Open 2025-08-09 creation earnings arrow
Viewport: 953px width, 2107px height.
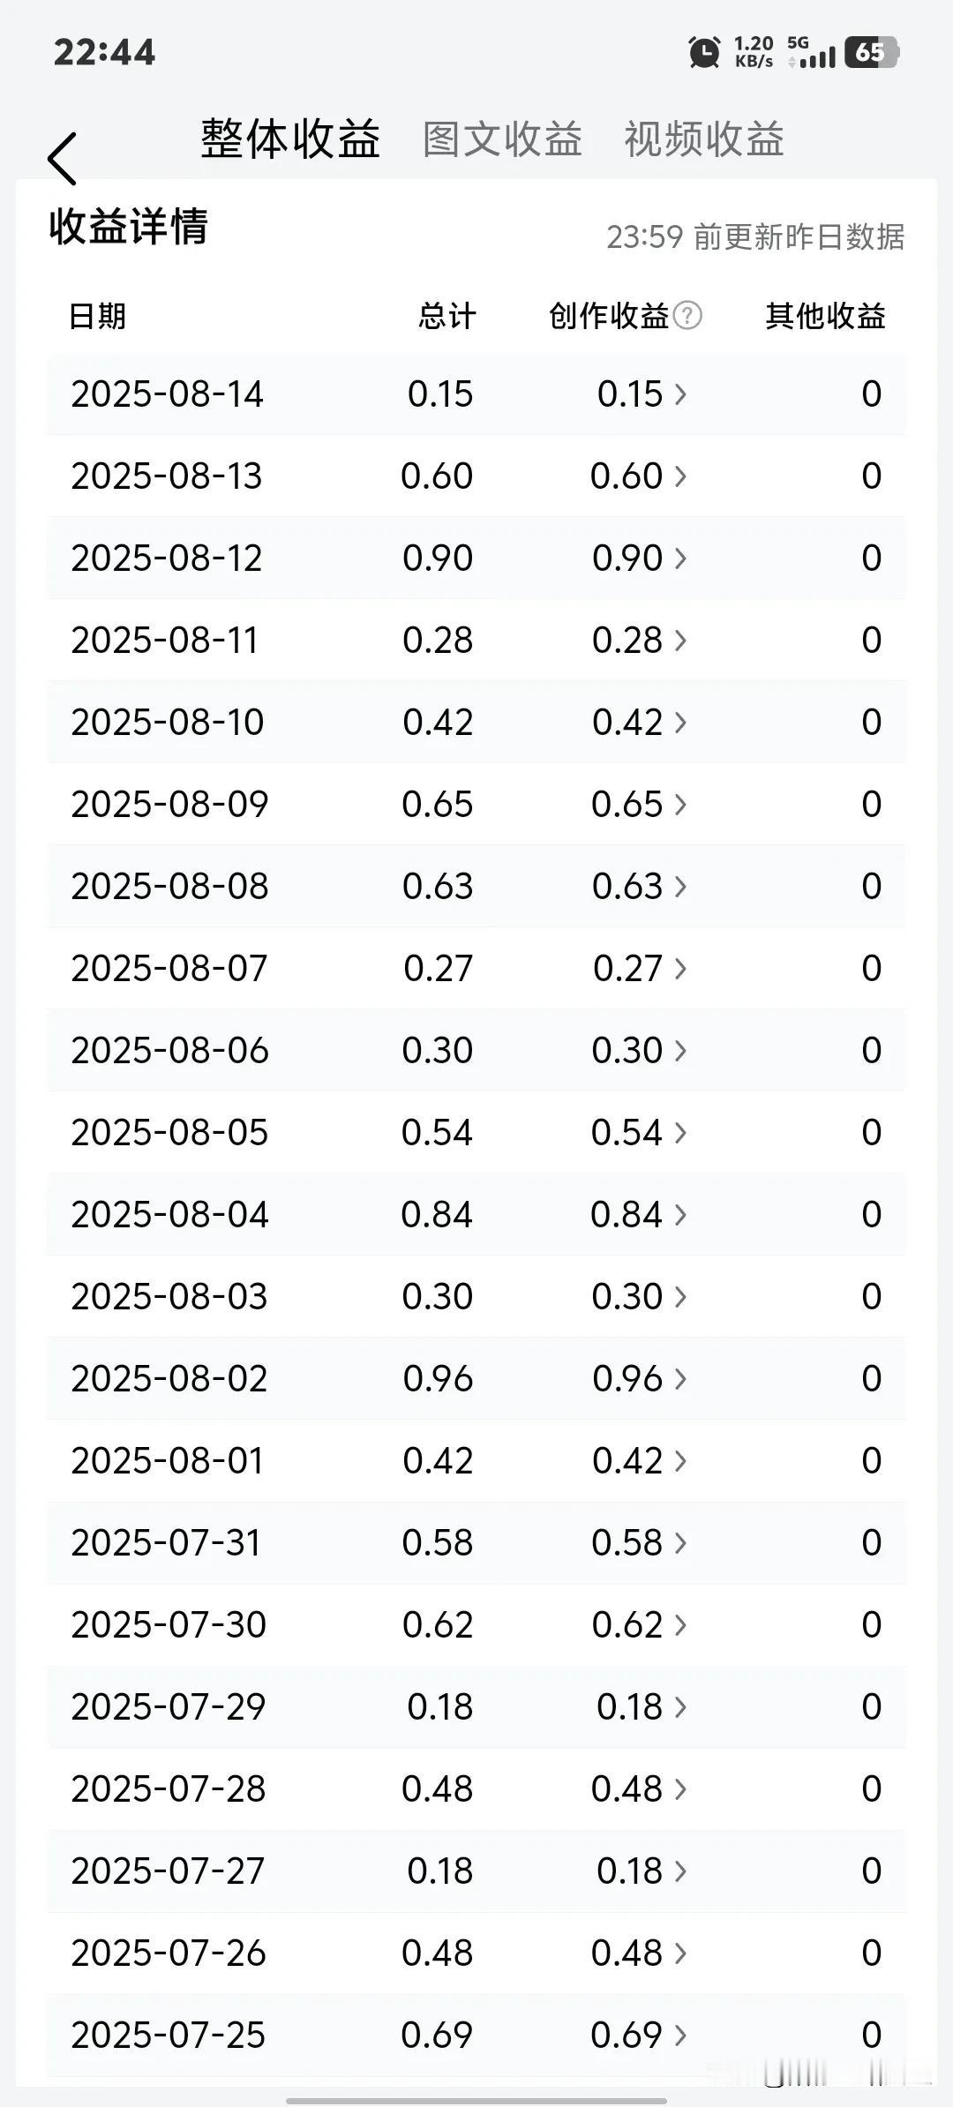click(x=680, y=804)
